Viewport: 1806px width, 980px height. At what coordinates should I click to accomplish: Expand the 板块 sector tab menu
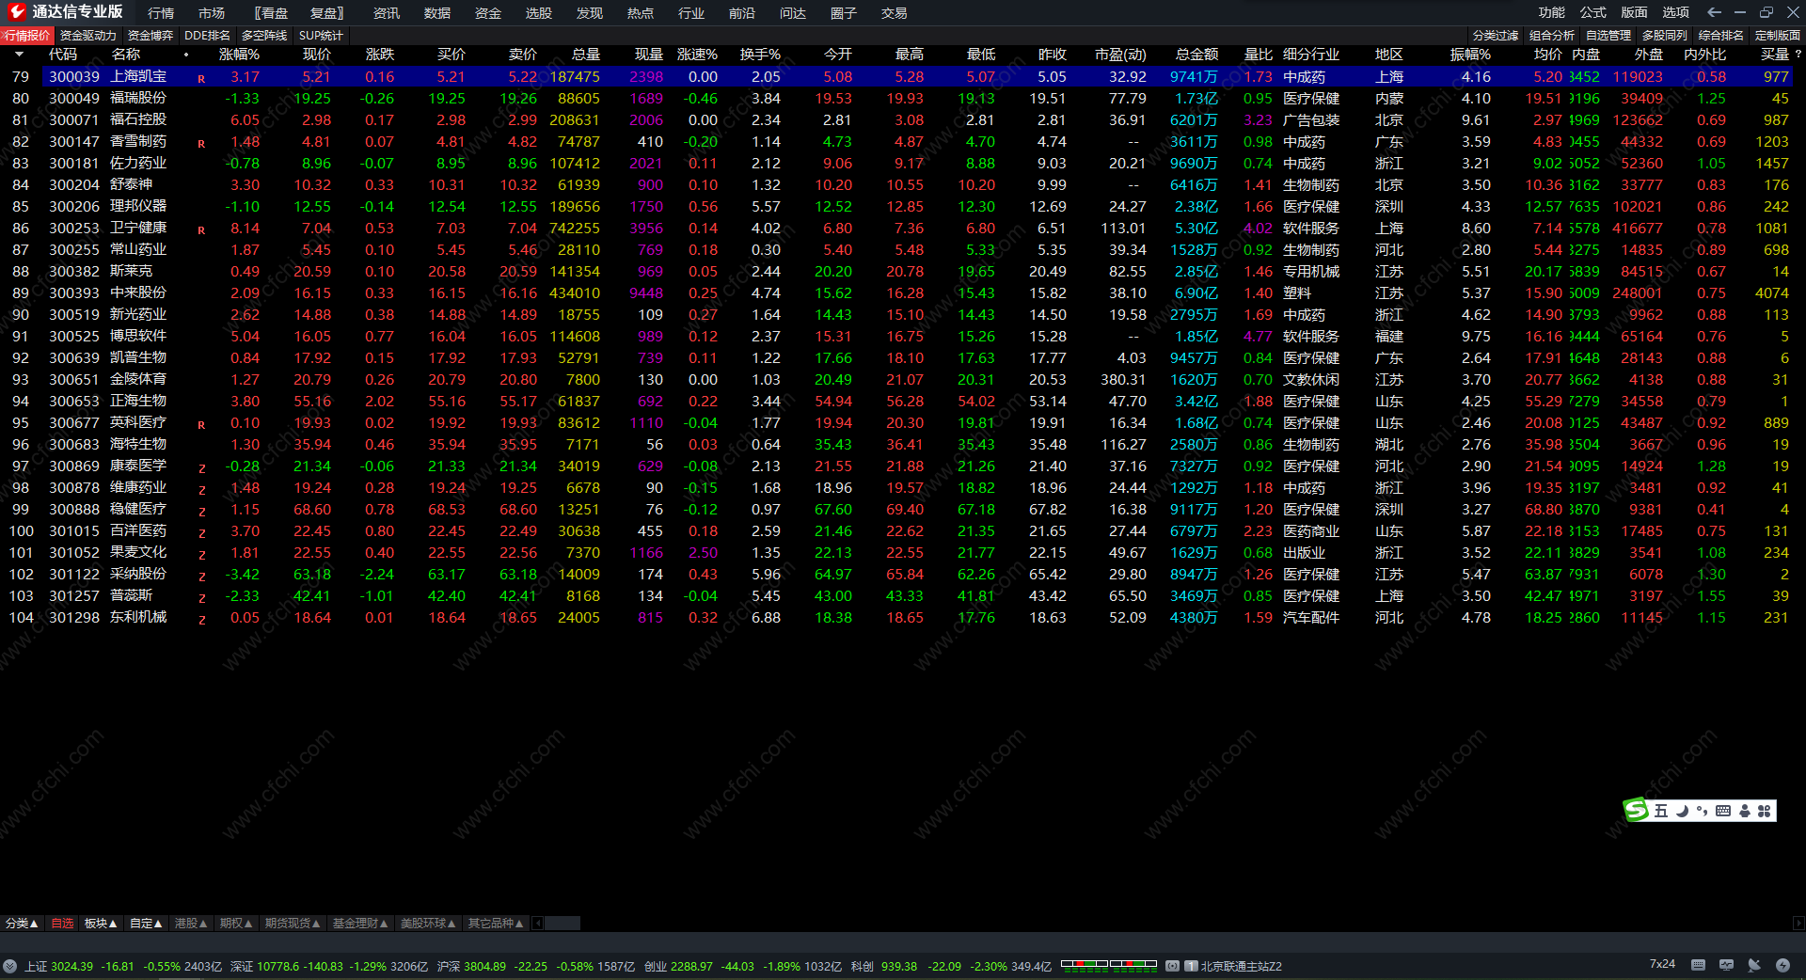point(101,924)
